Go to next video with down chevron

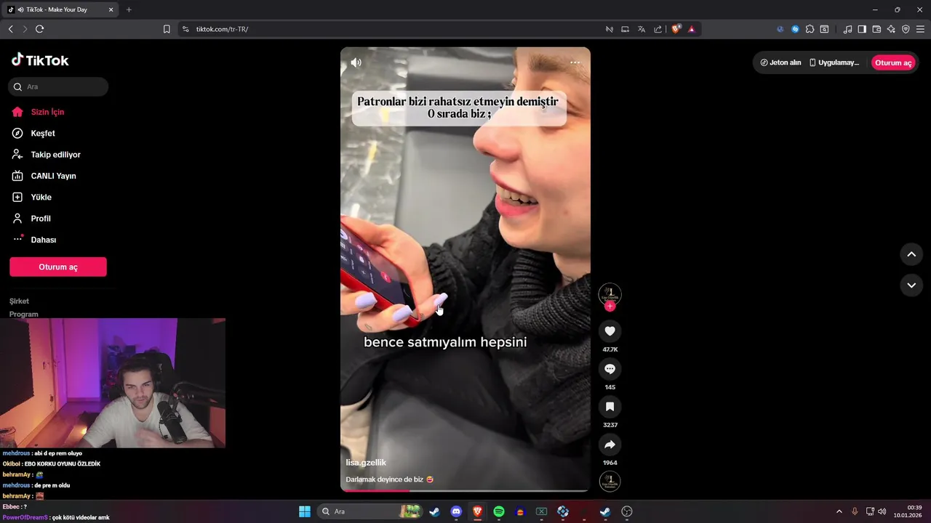[911, 285]
